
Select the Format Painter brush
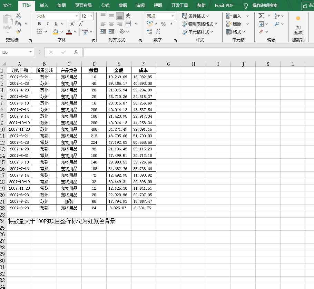18,32
